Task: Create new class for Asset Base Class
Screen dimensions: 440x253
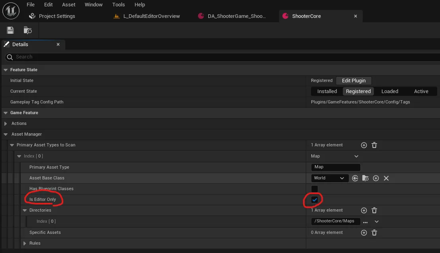Action: click(376, 178)
